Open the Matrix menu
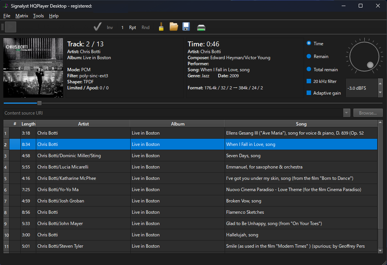 pos(22,16)
